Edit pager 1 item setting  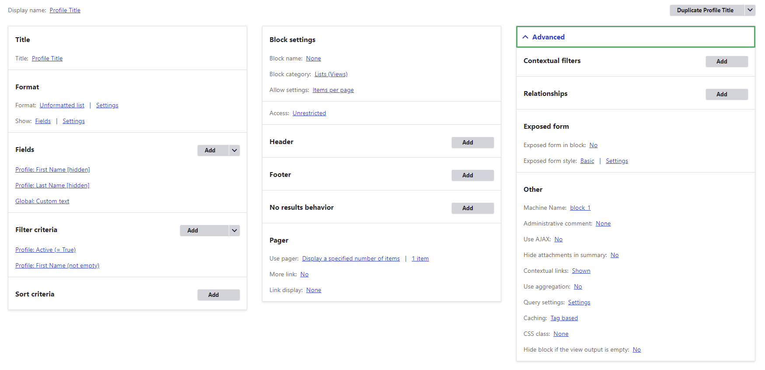point(420,258)
